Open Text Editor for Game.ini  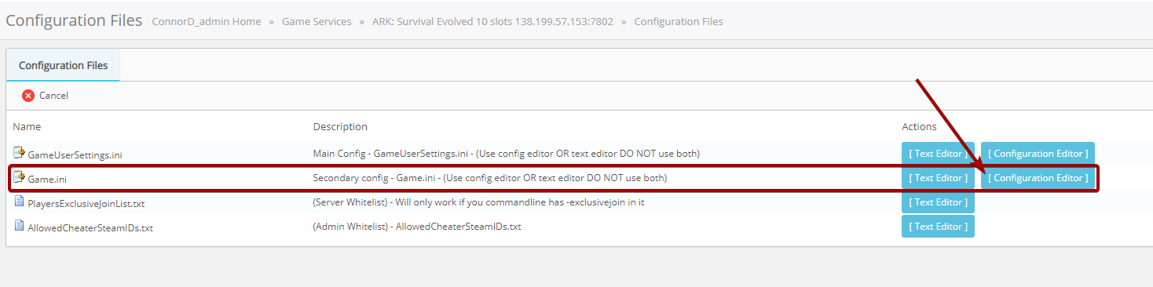938,178
